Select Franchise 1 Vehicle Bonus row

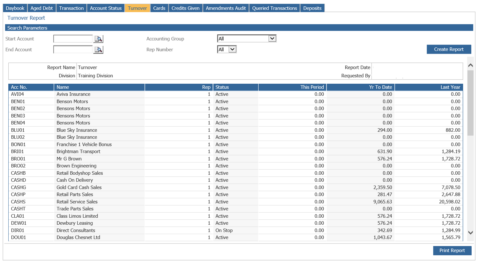tap(236, 145)
